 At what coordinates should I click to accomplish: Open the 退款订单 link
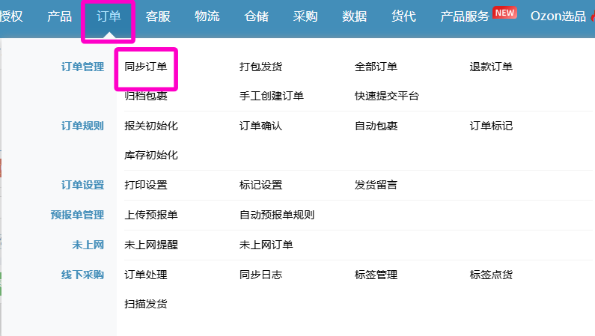coord(491,67)
